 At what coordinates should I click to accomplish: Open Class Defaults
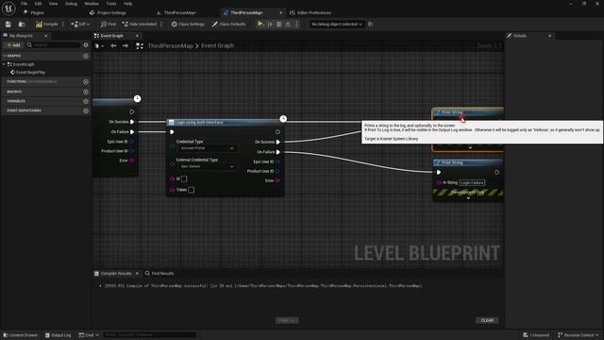coord(228,25)
